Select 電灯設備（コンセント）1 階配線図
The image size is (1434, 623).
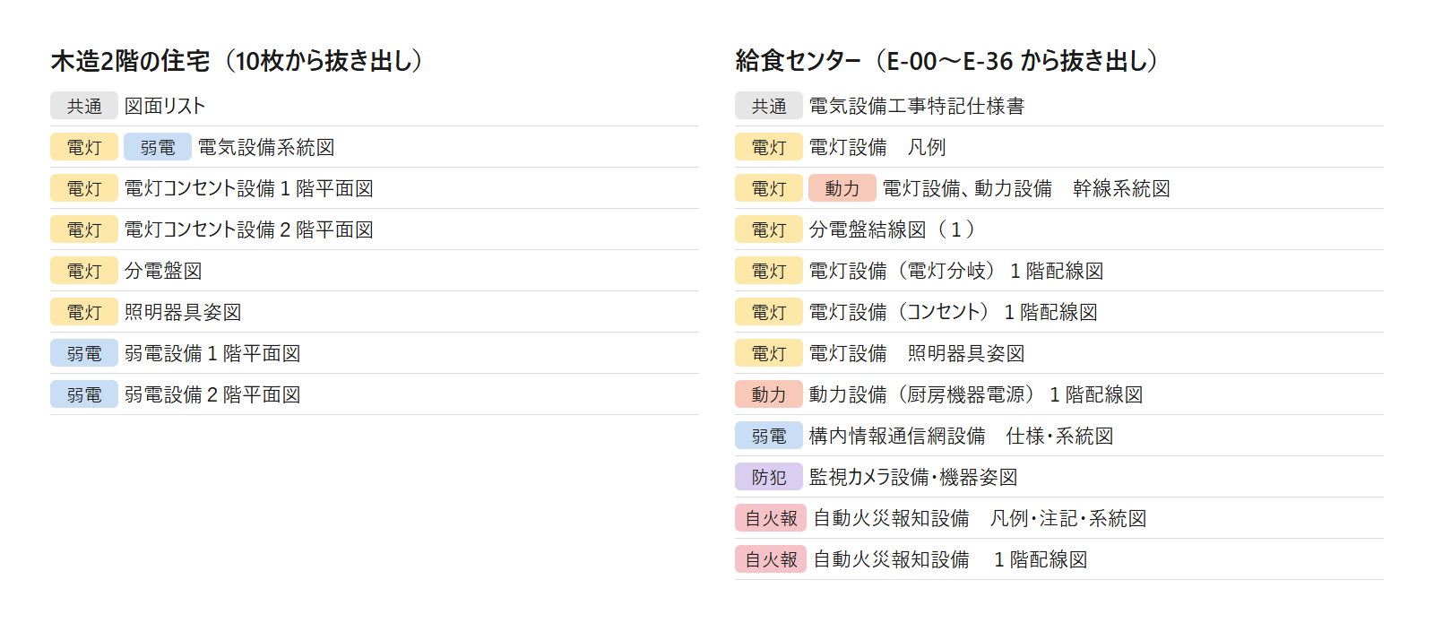[x=954, y=312]
